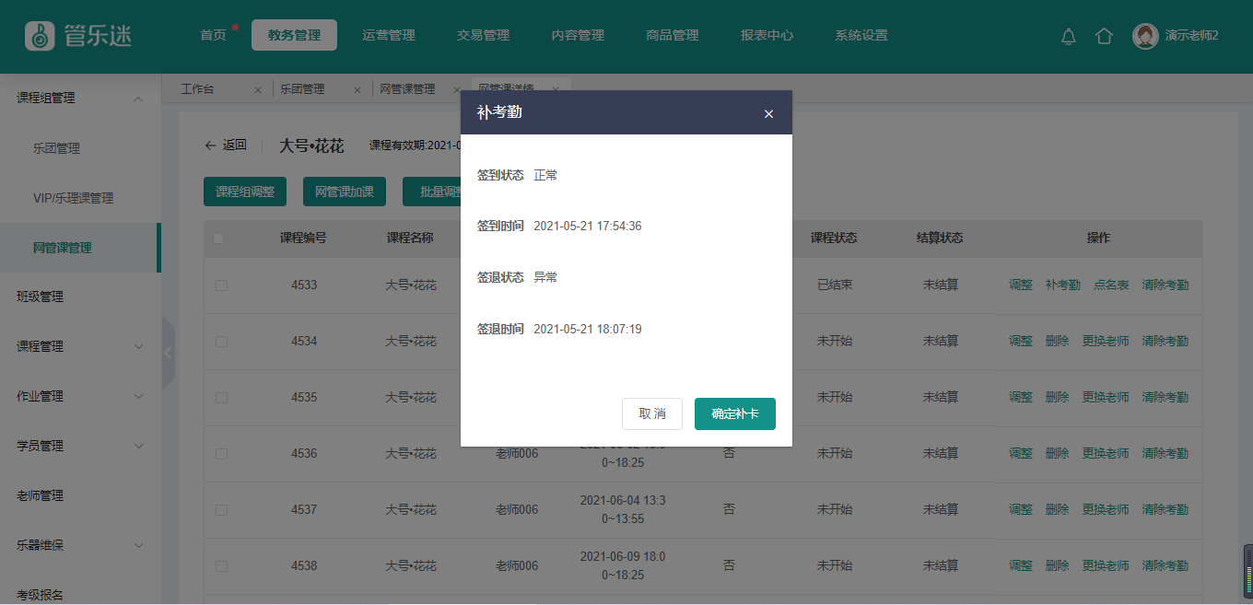Collapse the 课程组管理 sidebar section

coord(138,99)
